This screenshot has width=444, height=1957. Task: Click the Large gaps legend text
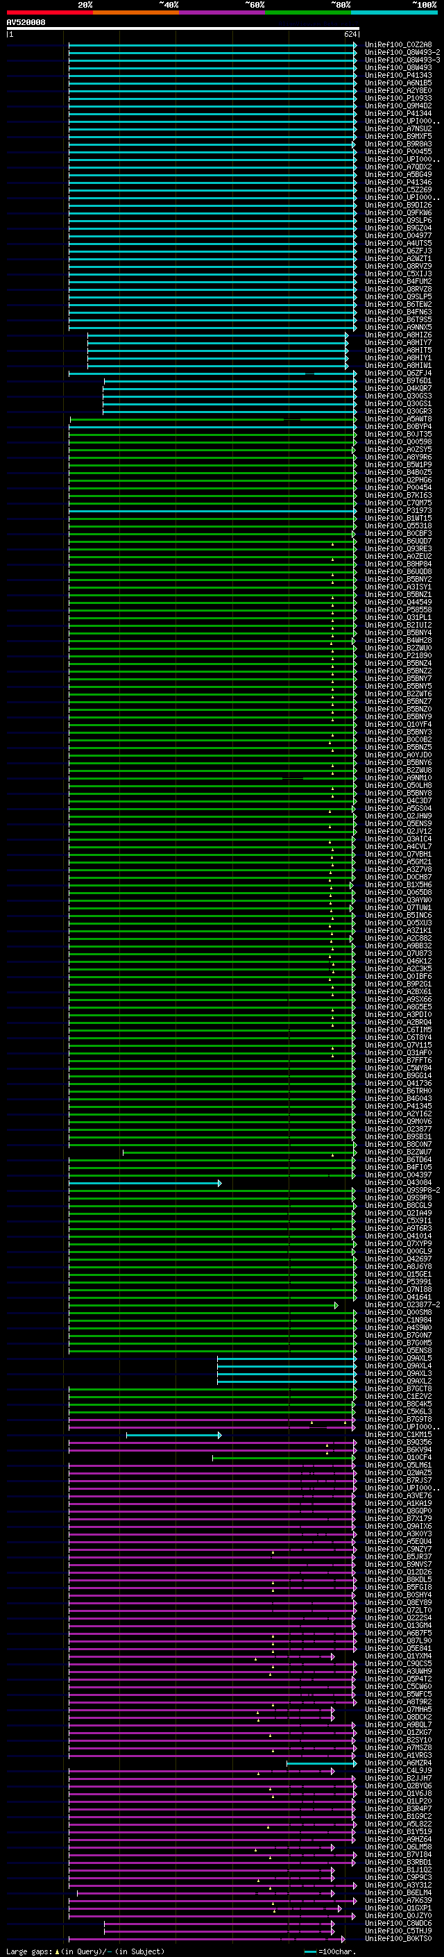coord(29,1951)
